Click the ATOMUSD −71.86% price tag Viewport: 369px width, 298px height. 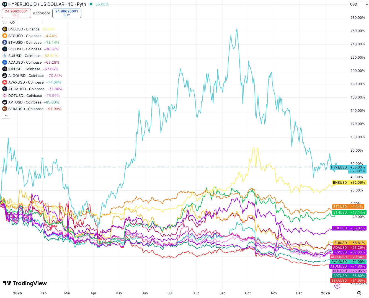(x=348, y=266)
